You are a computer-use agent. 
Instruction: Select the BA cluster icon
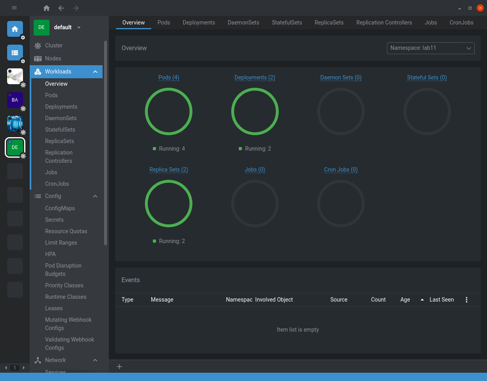point(15,100)
